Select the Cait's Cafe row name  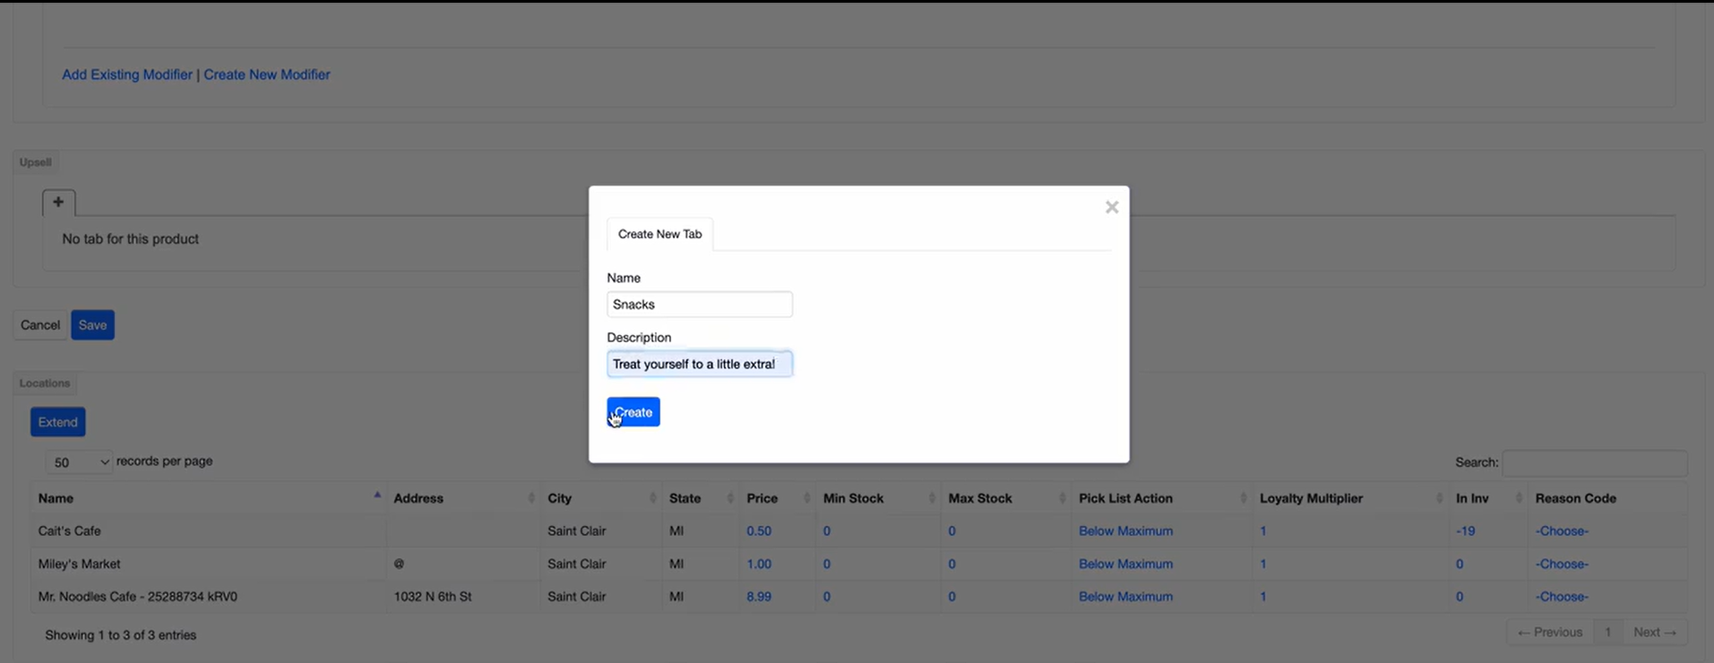pyautogui.click(x=69, y=531)
